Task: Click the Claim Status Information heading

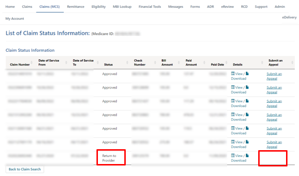Action: (30, 50)
